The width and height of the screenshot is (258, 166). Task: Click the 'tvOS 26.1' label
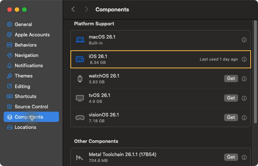pyautogui.click(x=100, y=95)
